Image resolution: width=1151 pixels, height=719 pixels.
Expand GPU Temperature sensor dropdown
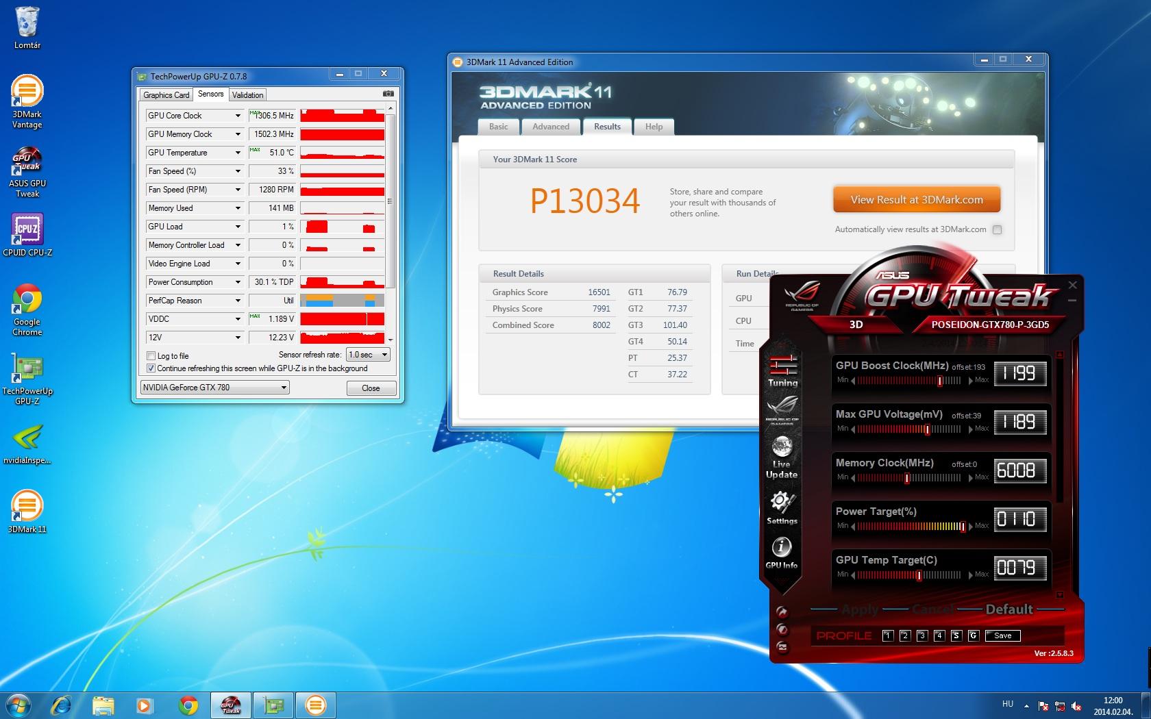tap(238, 153)
